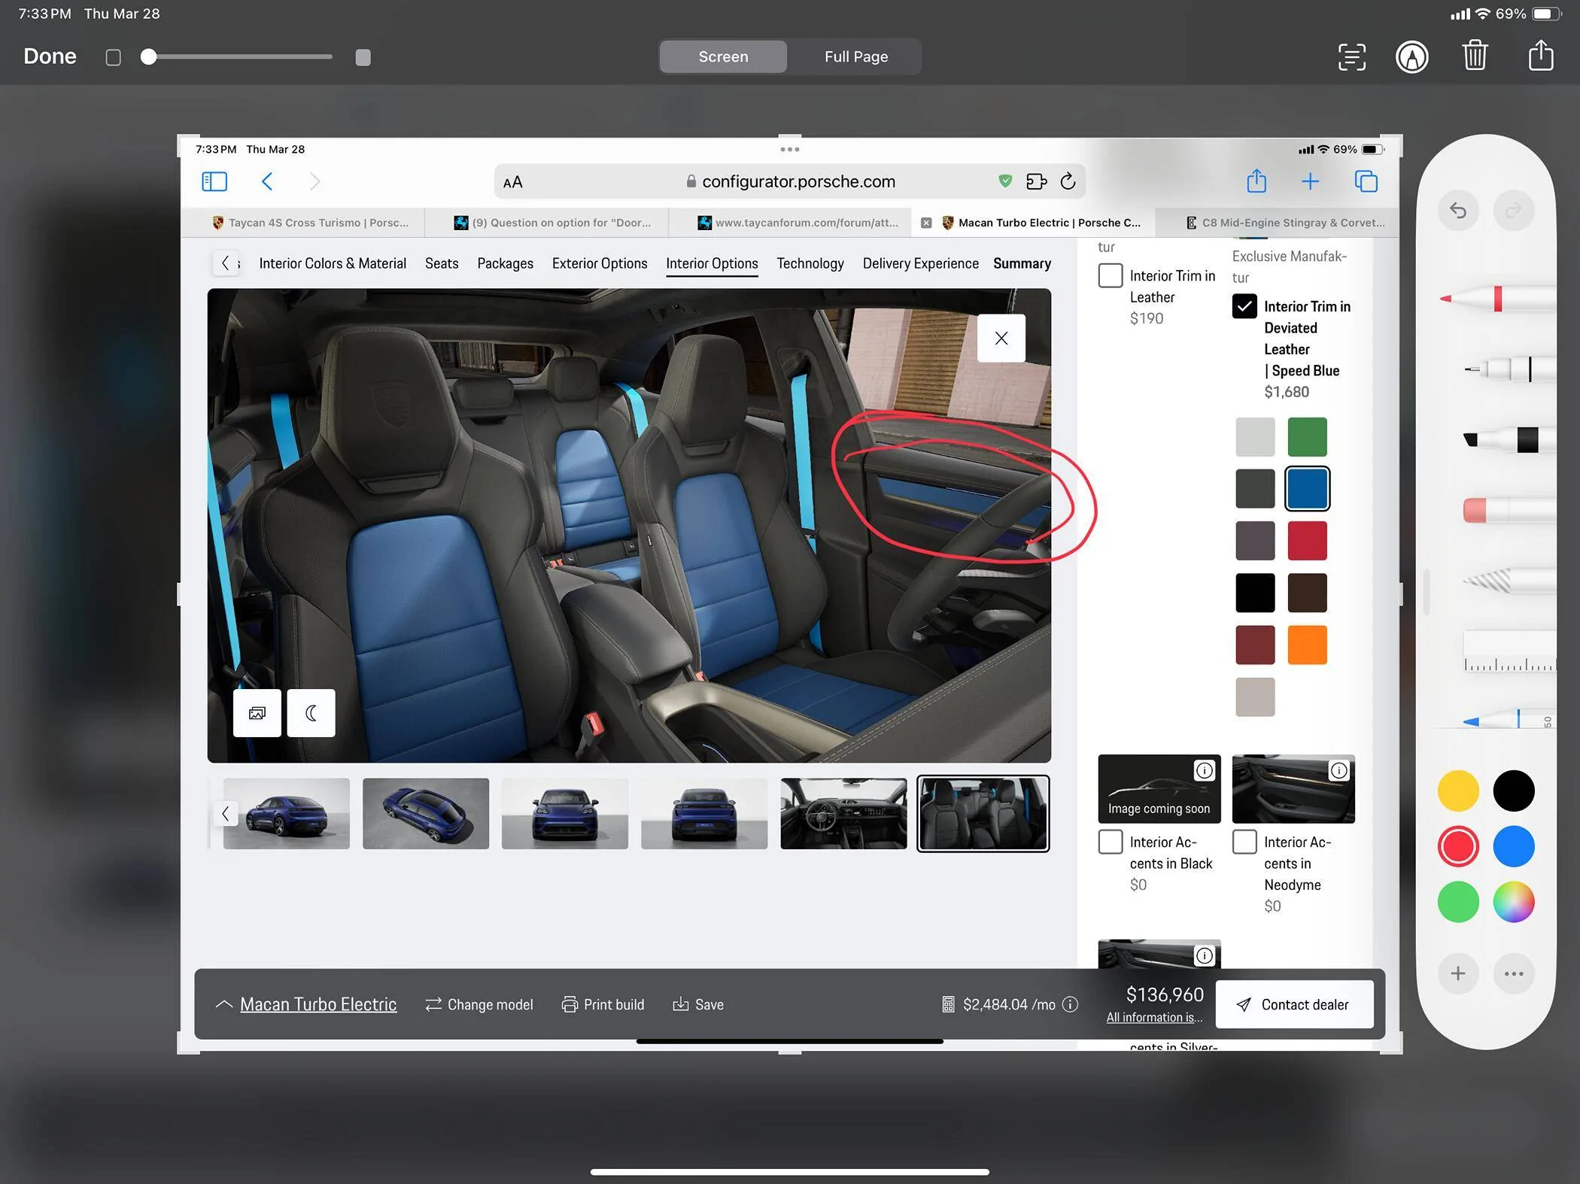Select top-down exterior view thumbnail

pos(426,813)
